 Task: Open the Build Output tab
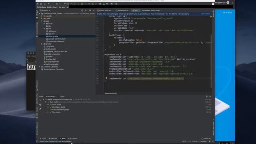[51, 96]
